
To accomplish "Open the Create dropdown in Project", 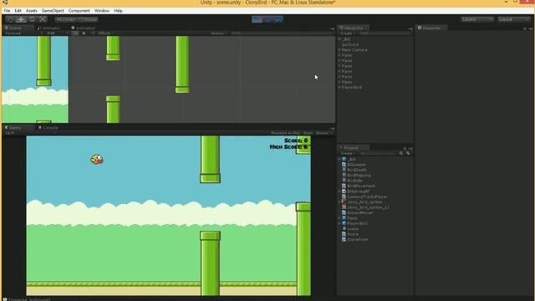I will click(x=348, y=153).
